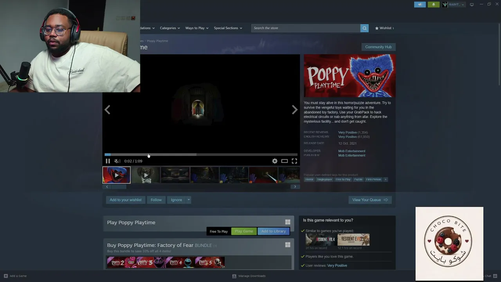The width and height of the screenshot is (501, 282).
Task: Open the Mob Entertainment developer link
Action: point(352,151)
